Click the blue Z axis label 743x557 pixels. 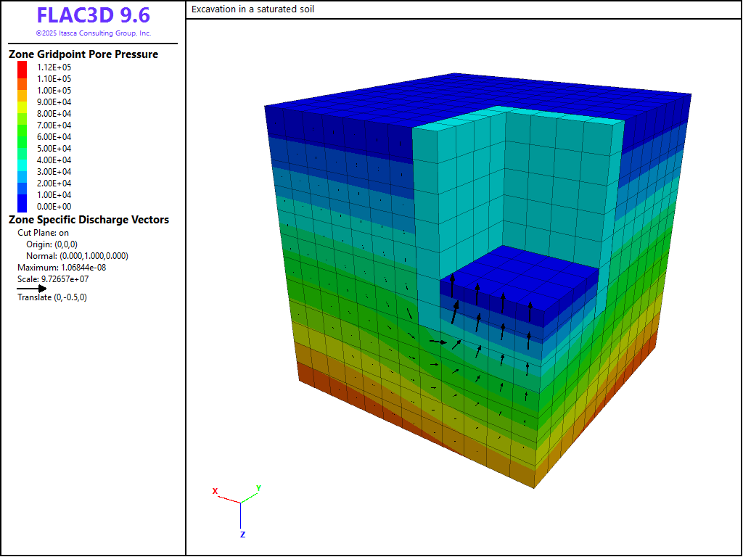(242, 535)
